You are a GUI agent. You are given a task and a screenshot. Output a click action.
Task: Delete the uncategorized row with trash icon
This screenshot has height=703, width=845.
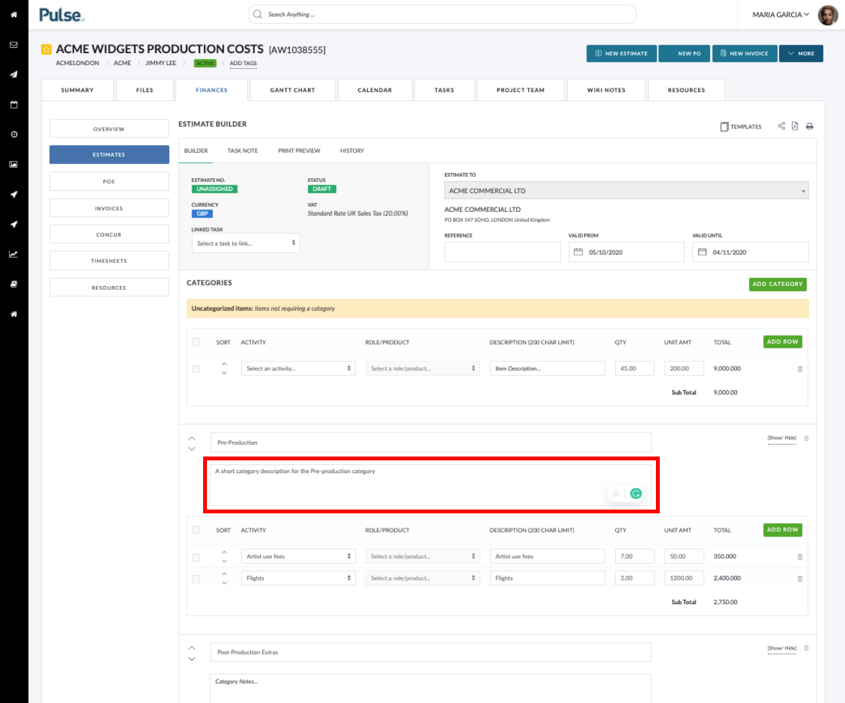point(800,369)
